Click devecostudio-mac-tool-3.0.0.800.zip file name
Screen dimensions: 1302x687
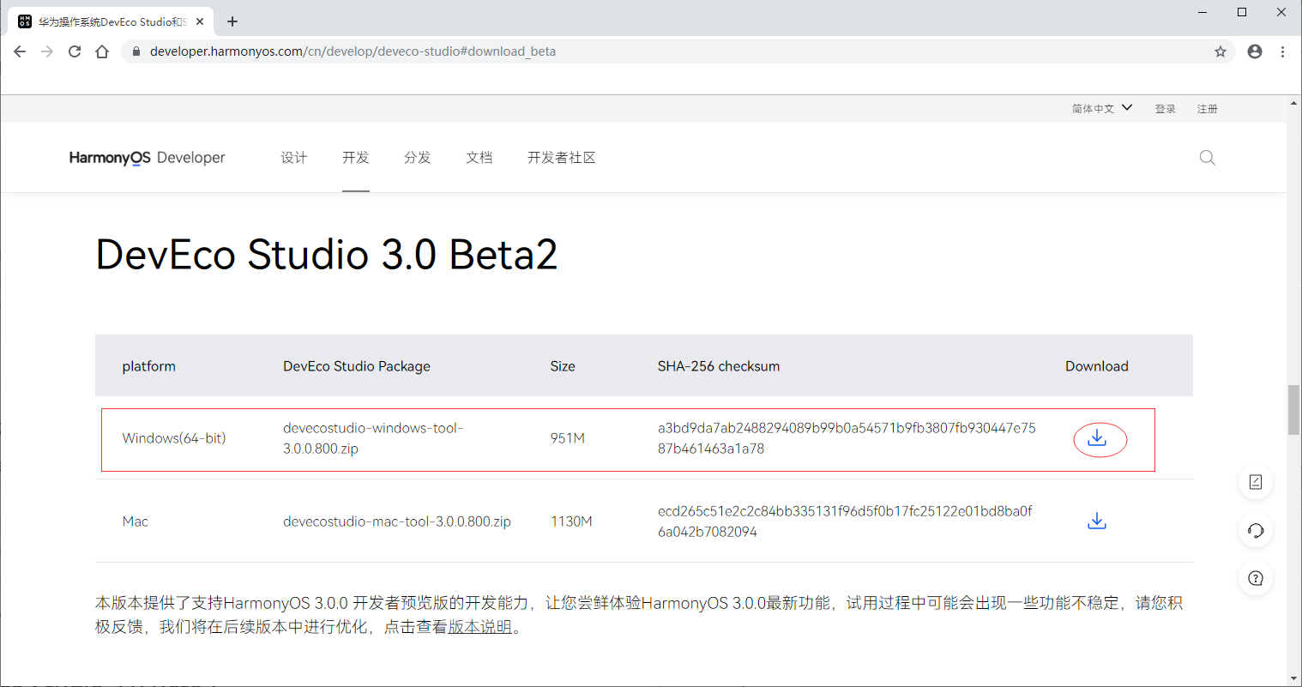tap(397, 521)
